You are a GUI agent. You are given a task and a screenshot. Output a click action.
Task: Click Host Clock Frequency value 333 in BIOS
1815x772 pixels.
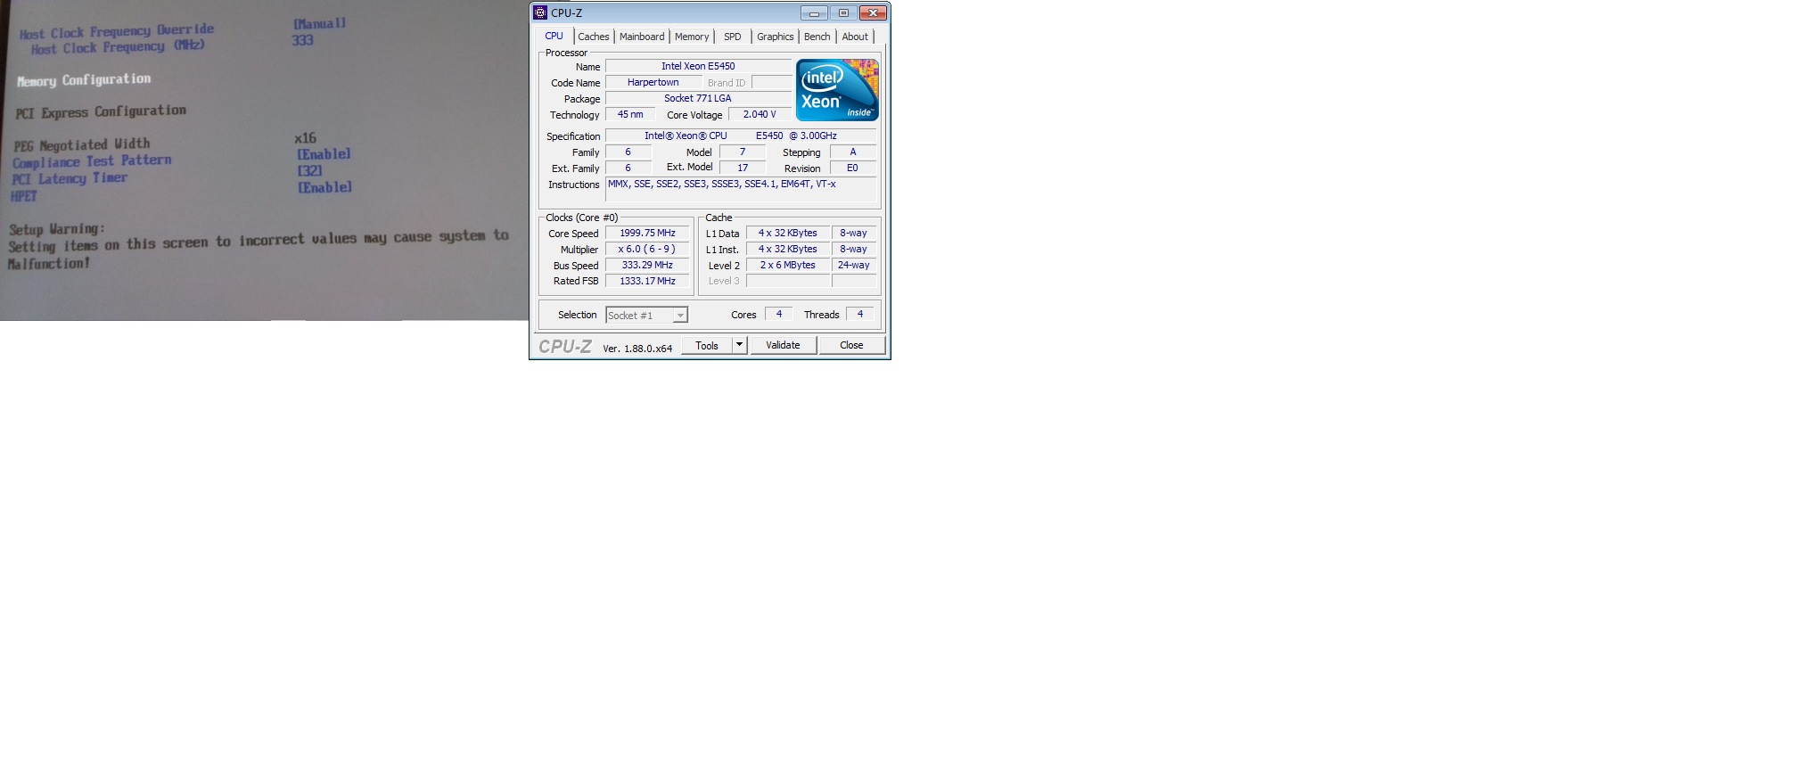coord(303,40)
